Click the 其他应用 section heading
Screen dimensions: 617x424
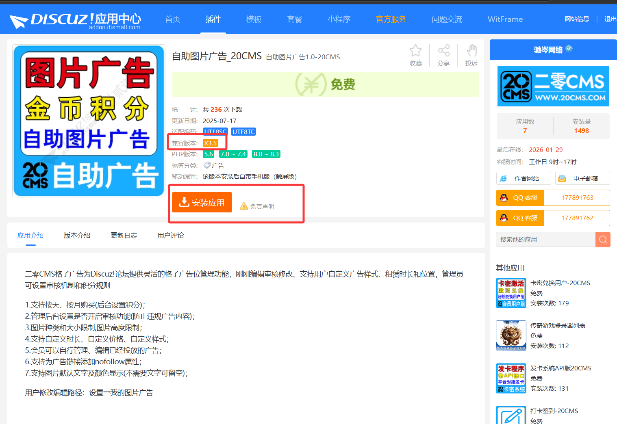coord(510,268)
